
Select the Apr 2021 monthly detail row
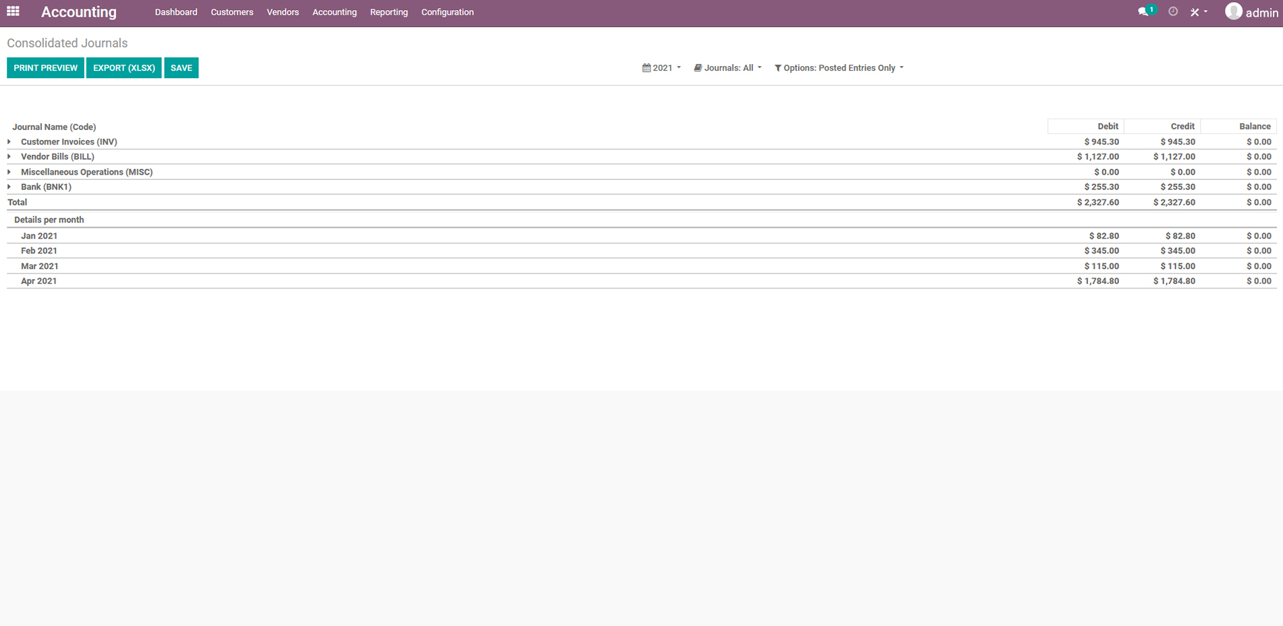39,282
